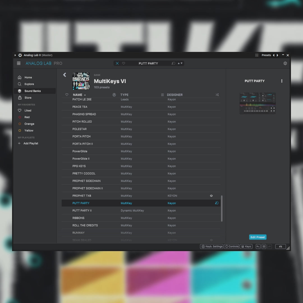This screenshot has height=303, width=303.
Task: Select the RUNWAY preset
Action: [141, 233]
